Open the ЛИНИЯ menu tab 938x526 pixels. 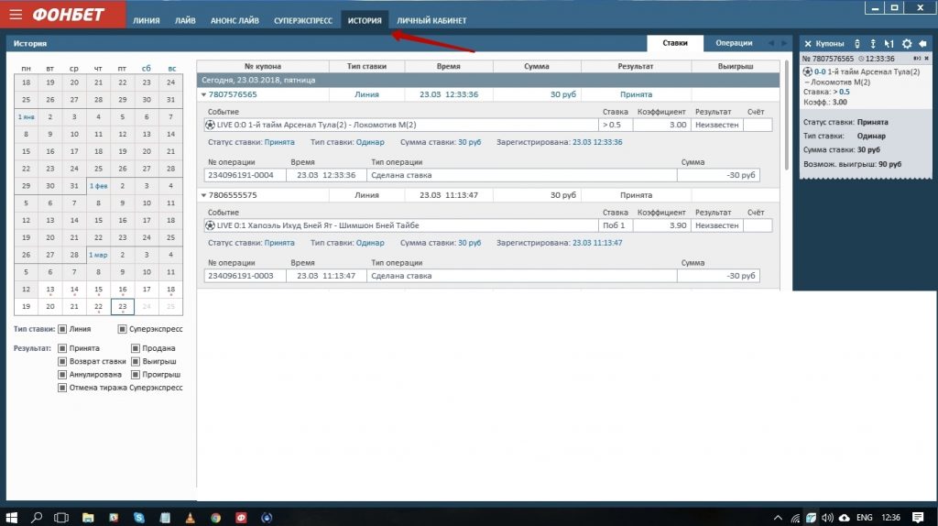pyautogui.click(x=147, y=20)
